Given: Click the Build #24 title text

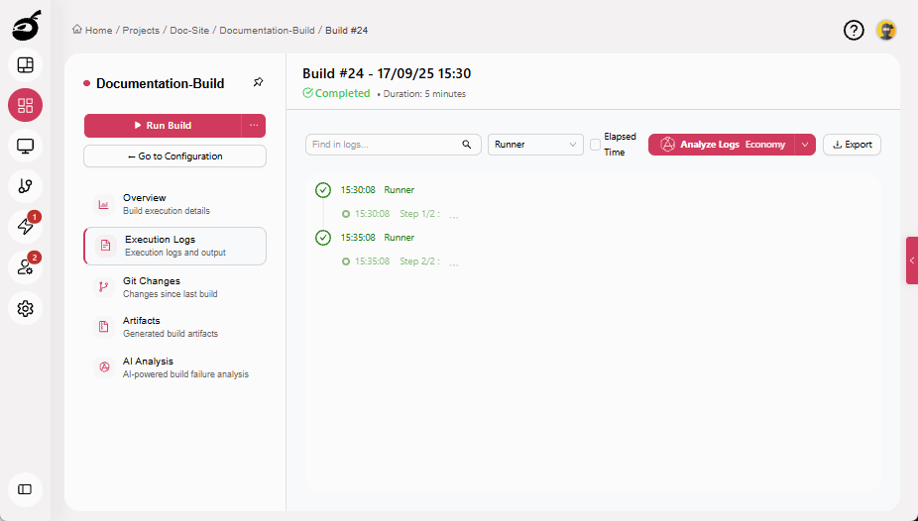Looking at the screenshot, I should click(x=387, y=73).
